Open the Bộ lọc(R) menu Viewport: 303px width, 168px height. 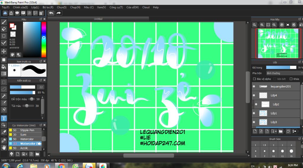click(48, 7)
